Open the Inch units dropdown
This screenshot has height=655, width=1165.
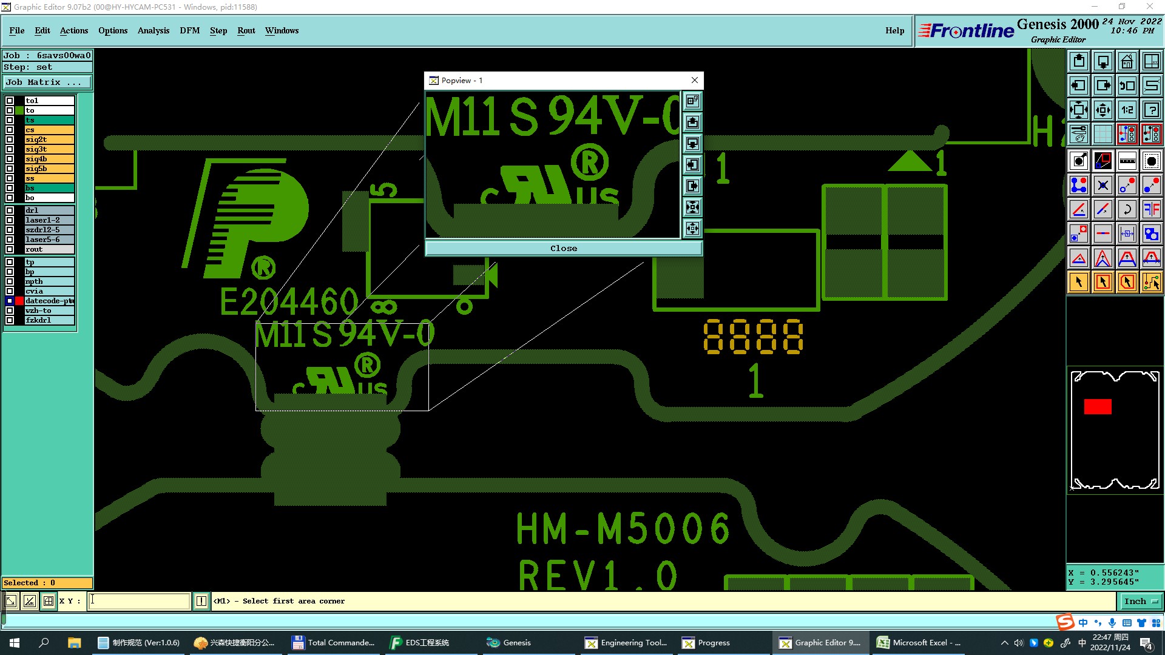click(x=1140, y=601)
